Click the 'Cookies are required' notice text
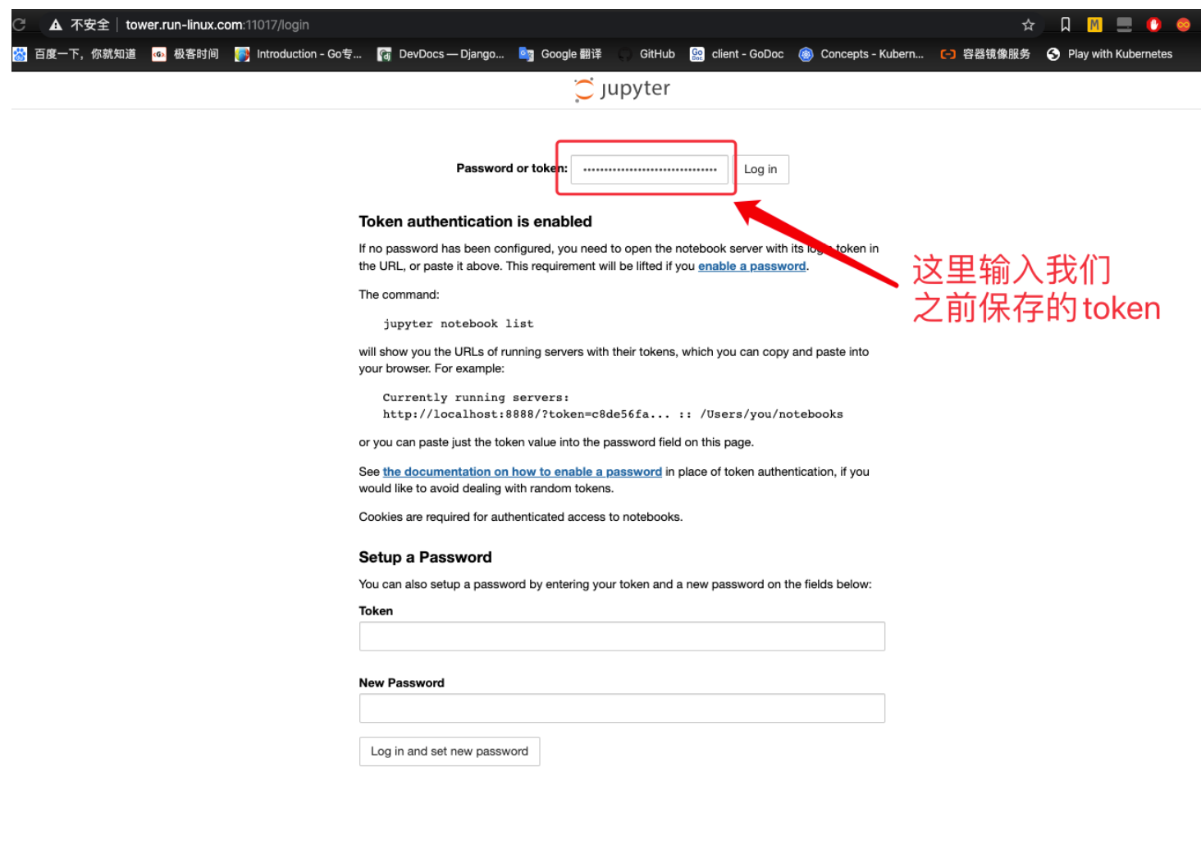Viewport: 1201px width, 845px height. pos(520,517)
